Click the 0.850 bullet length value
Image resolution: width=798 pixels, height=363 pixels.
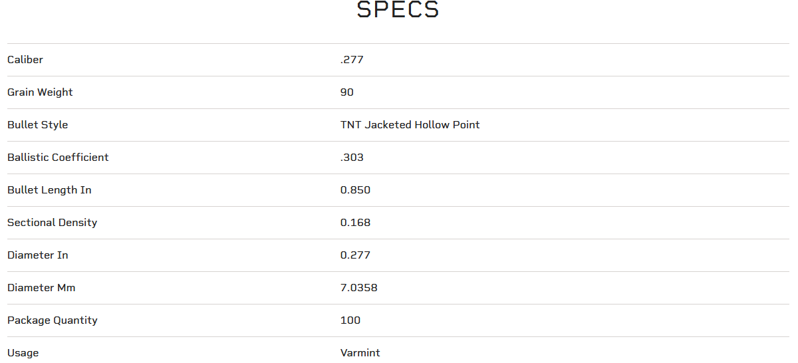[x=355, y=190]
